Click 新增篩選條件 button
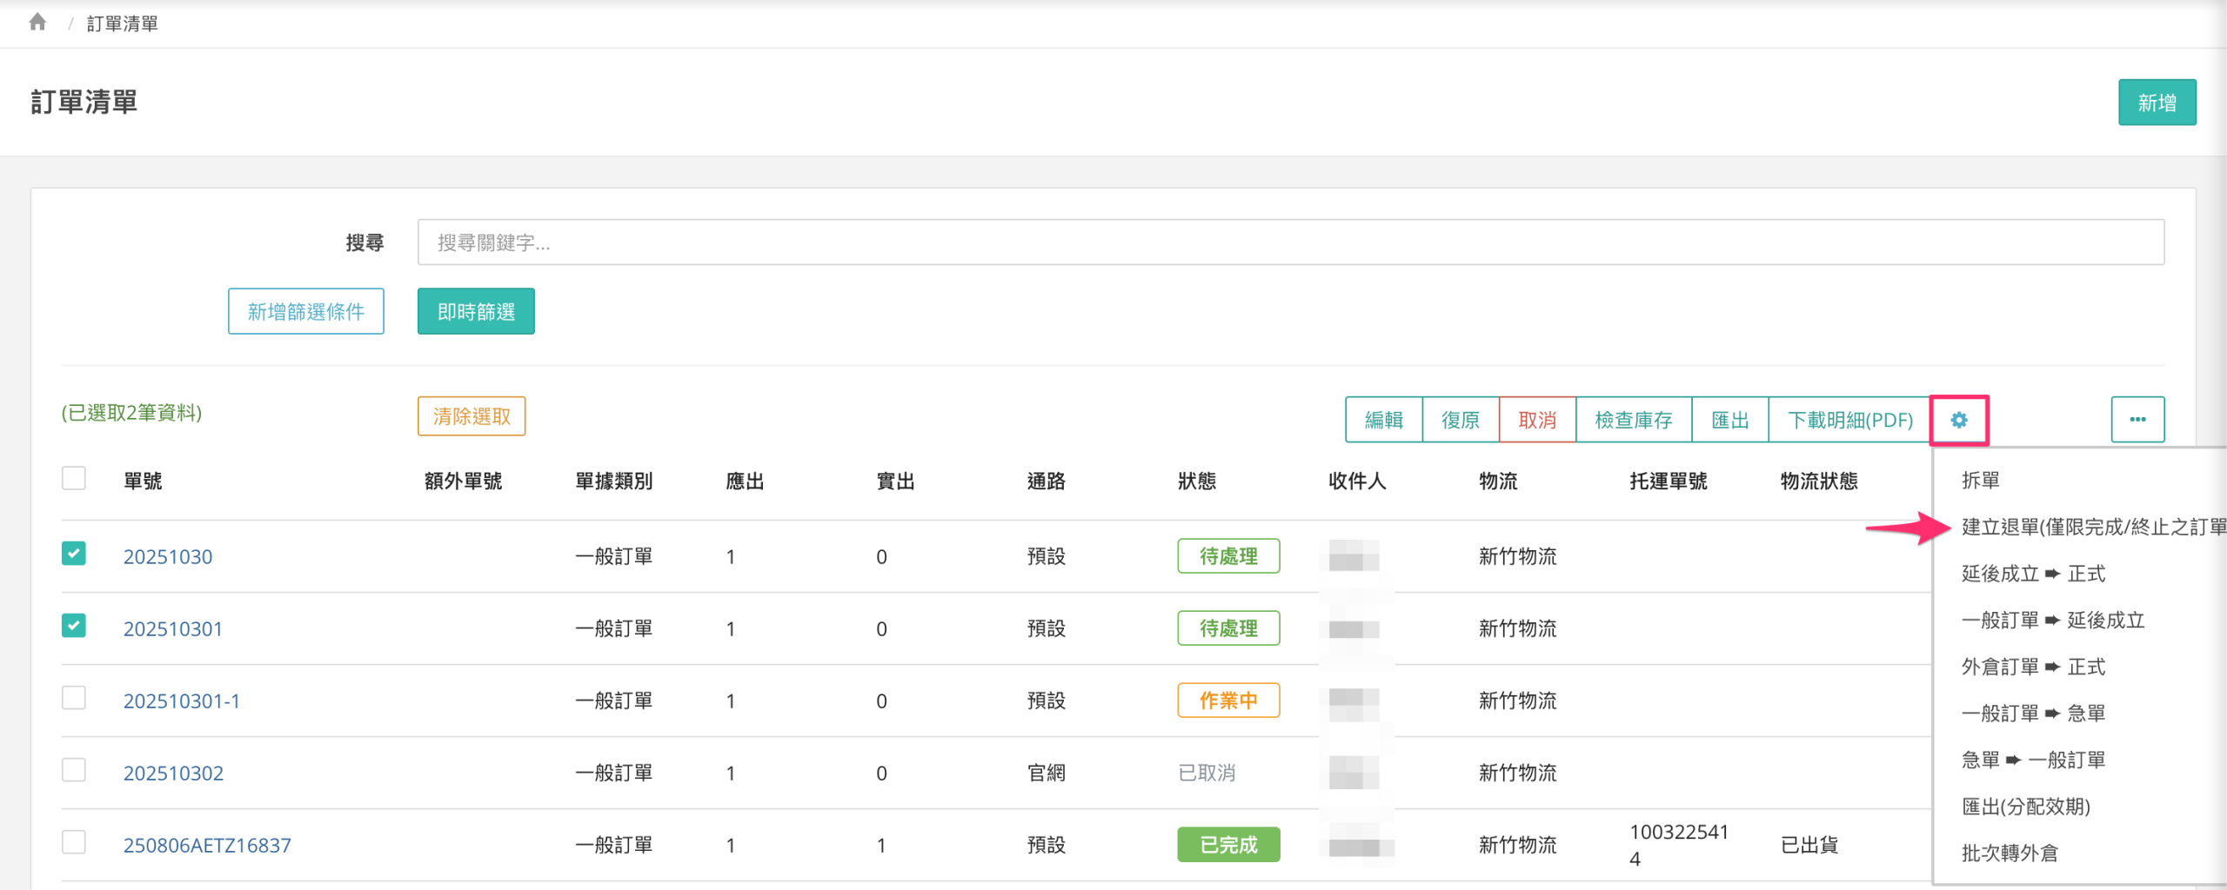Screen dimensions: 2227x890 point(305,312)
